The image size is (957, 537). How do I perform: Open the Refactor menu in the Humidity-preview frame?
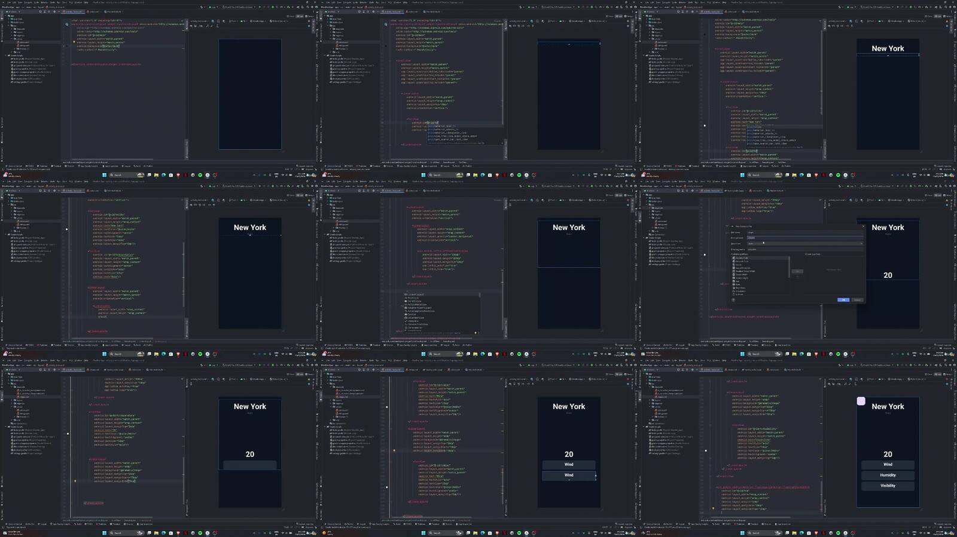click(x=682, y=360)
